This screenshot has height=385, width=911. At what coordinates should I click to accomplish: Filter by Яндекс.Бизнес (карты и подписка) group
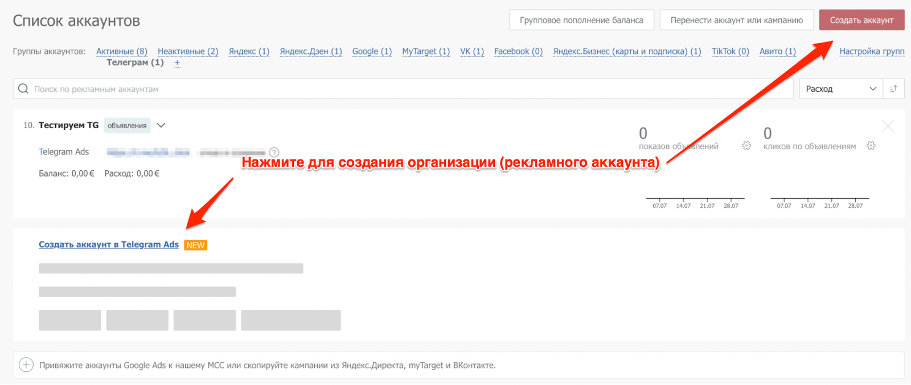coord(627,51)
